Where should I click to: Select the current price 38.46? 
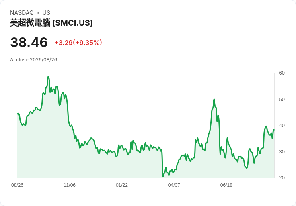[x=29, y=42]
